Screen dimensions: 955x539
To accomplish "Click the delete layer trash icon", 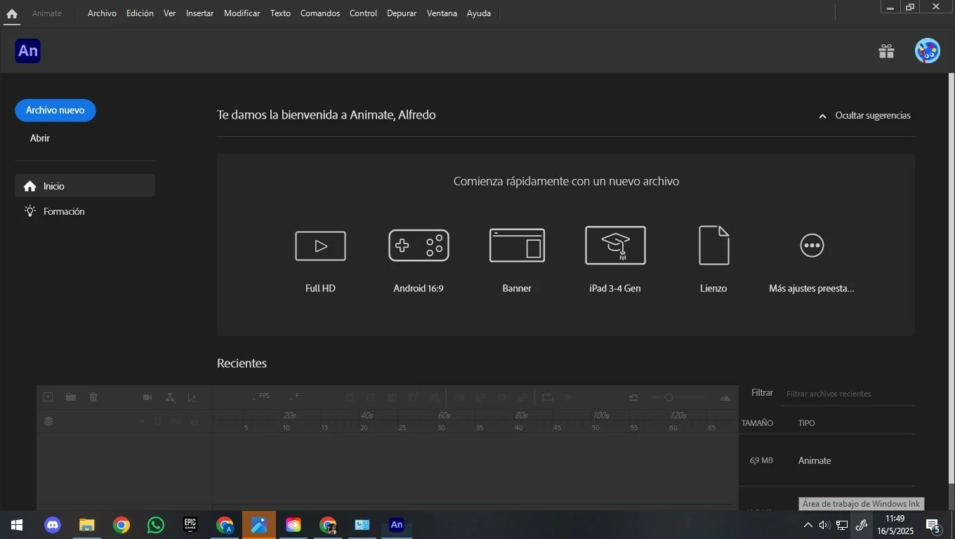I will pos(93,397).
